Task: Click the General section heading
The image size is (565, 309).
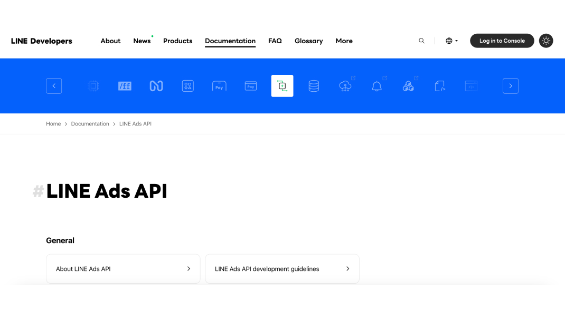Action: (60, 240)
